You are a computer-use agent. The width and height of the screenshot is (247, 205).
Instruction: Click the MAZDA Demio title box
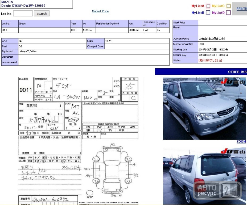pyautogui.click(x=36, y=4)
